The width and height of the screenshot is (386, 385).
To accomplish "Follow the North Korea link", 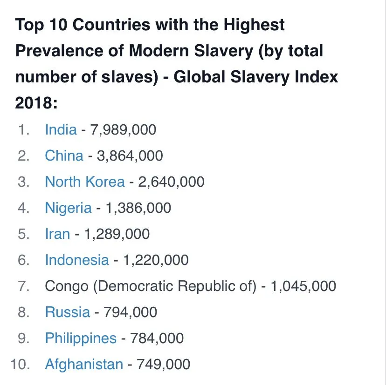I will 85,181.
